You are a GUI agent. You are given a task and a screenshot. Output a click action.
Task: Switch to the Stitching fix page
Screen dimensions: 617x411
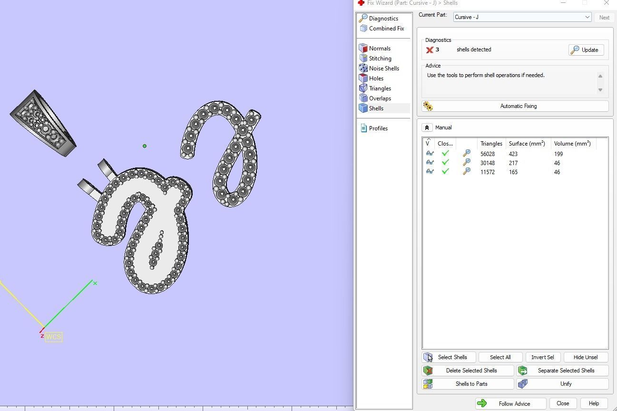pyautogui.click(x=380, y=59)
